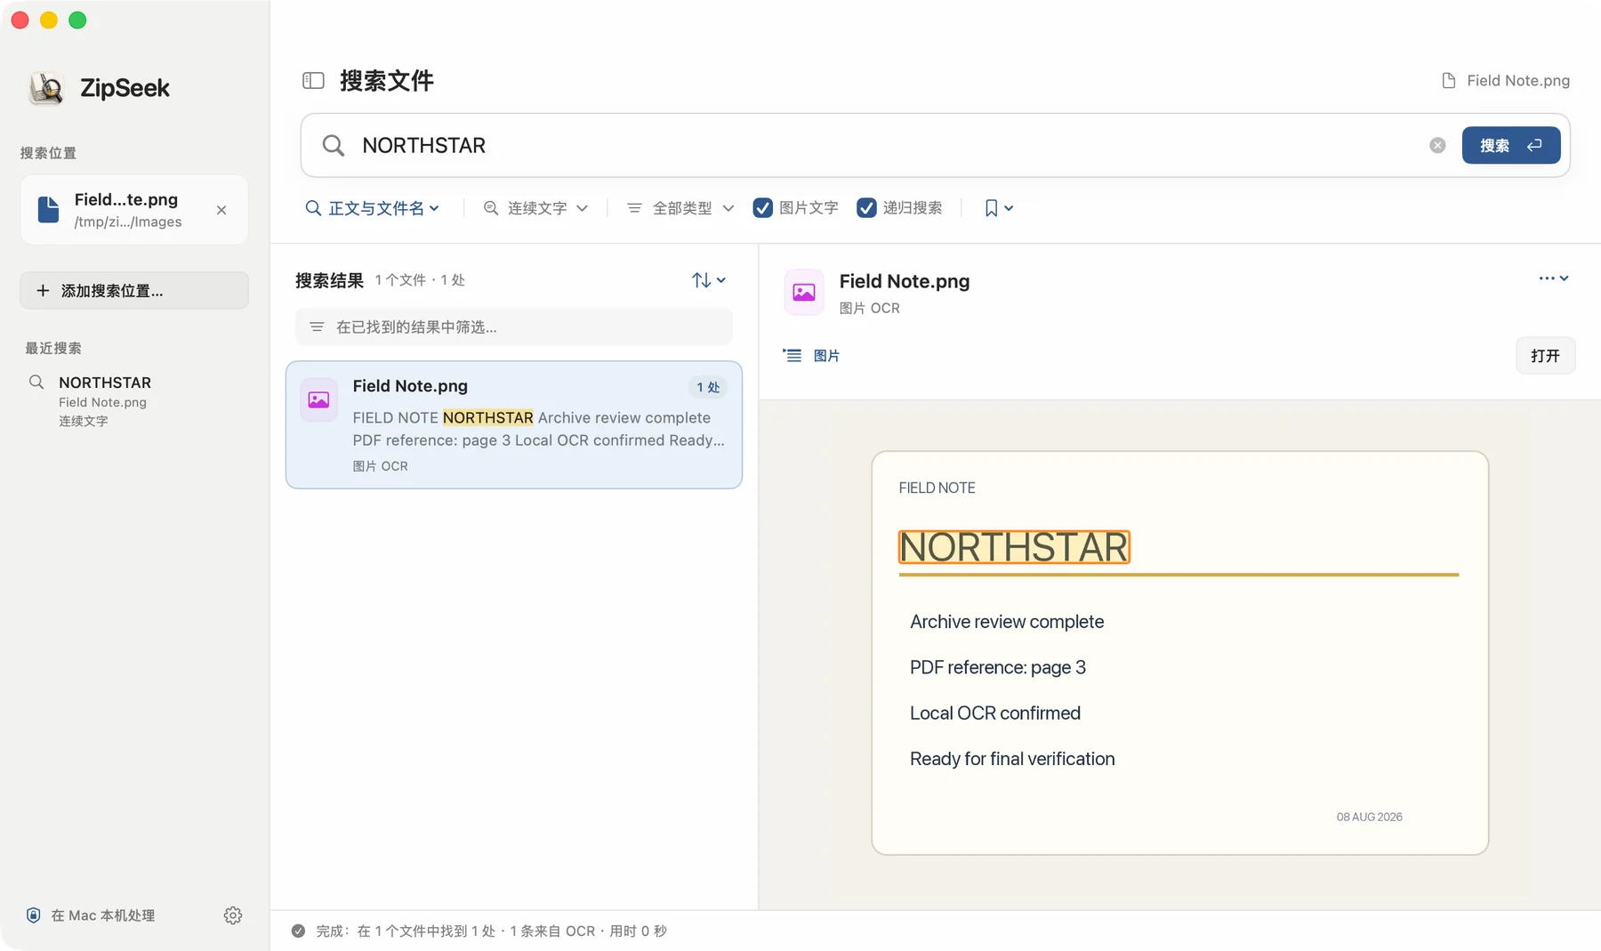Click the Field...te.png location file icon
The height and width of the screenshot is (951, 1601).
[49, 210]
